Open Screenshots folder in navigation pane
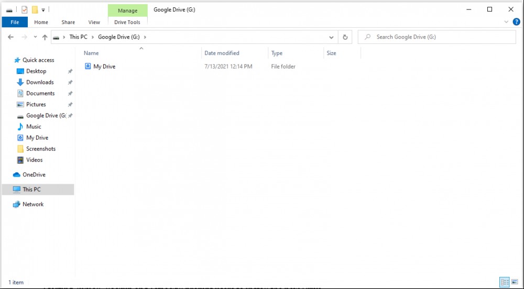 [41, 149]
